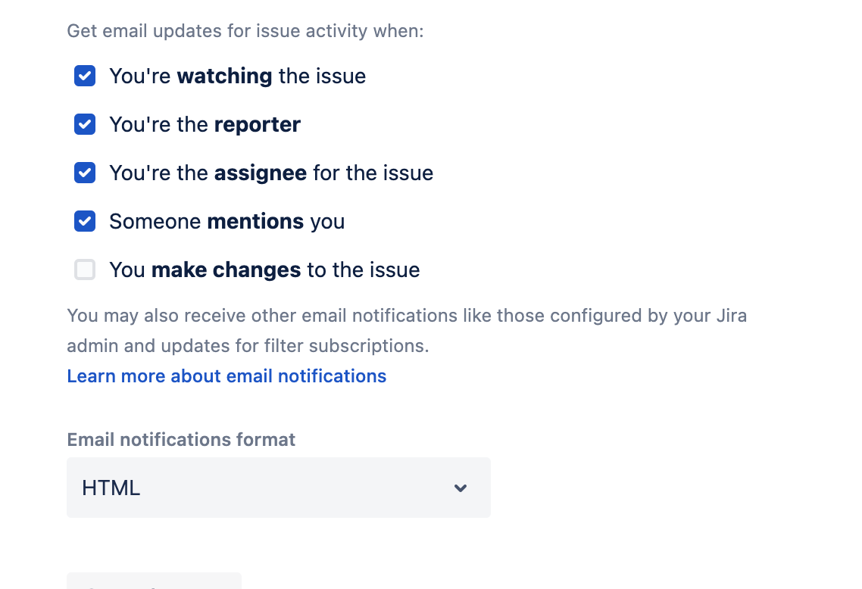This screenshot has width=862, height=589.
Task: Click the bold 'reporter' label text
Action: tap(258, 125)
